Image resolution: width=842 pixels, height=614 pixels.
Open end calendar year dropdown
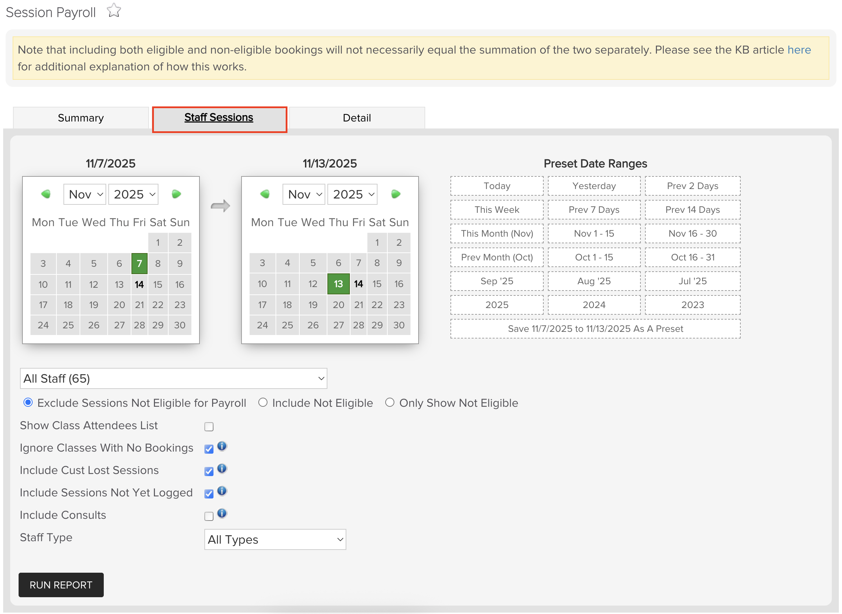353,194
